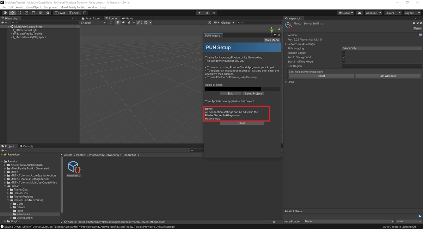Adjust project icon size slider
423x229 pixels.
[274, 222]
